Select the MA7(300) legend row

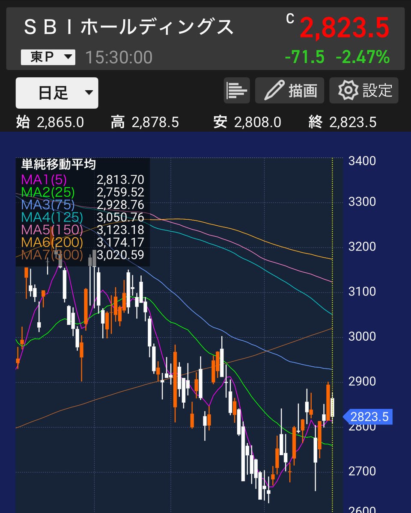tap(82, 255)
